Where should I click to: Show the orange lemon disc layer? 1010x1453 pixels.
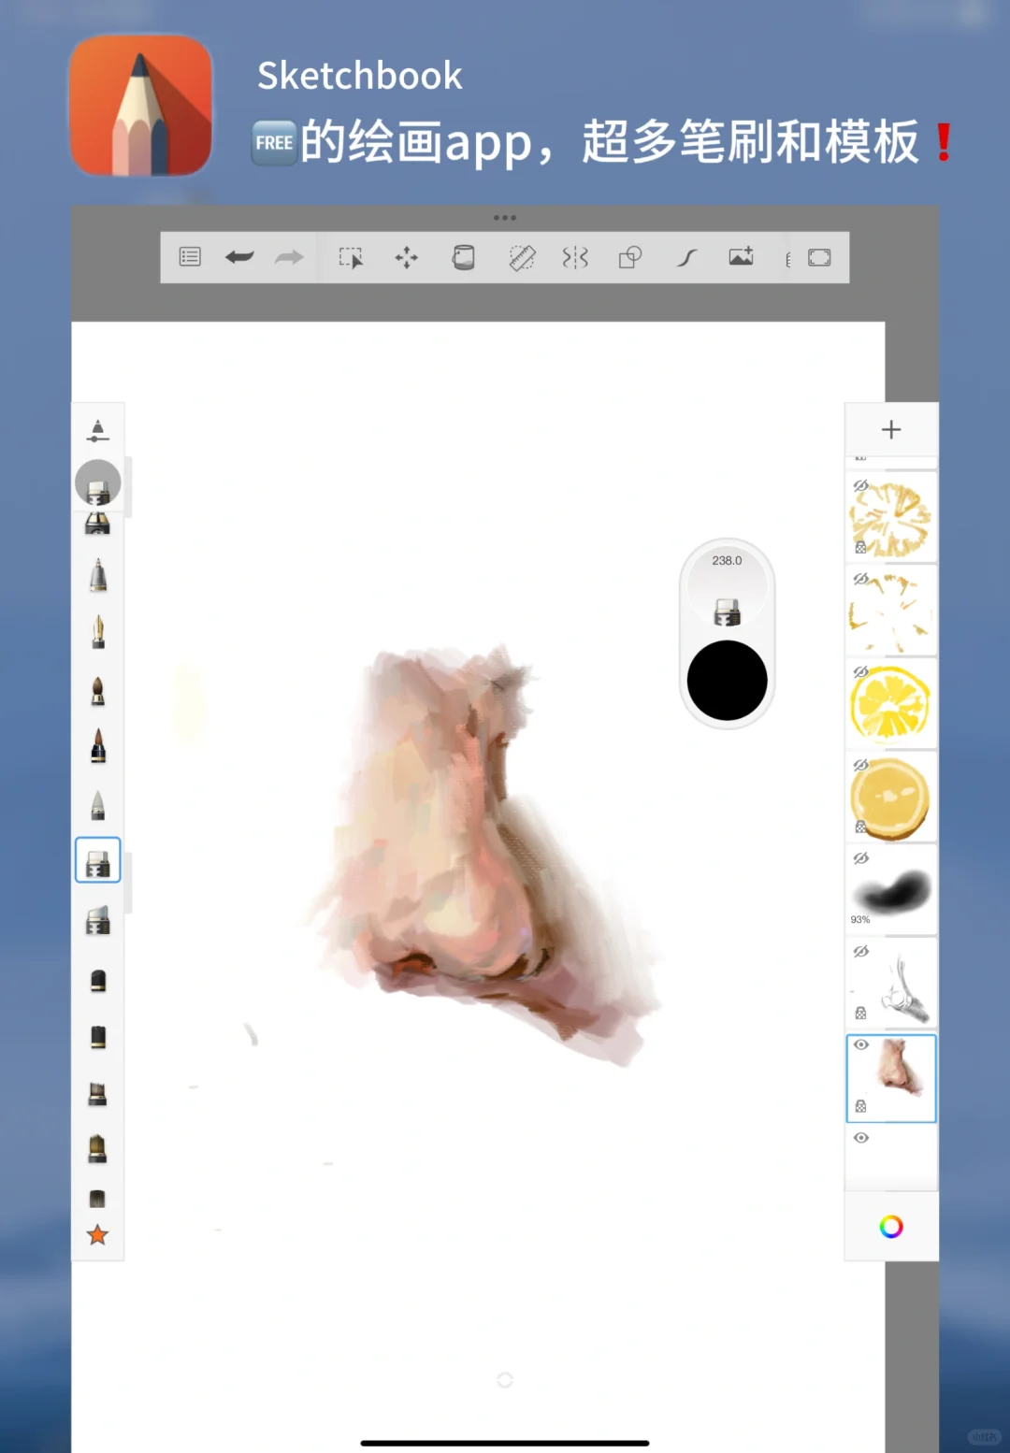(x=860, y=765)
